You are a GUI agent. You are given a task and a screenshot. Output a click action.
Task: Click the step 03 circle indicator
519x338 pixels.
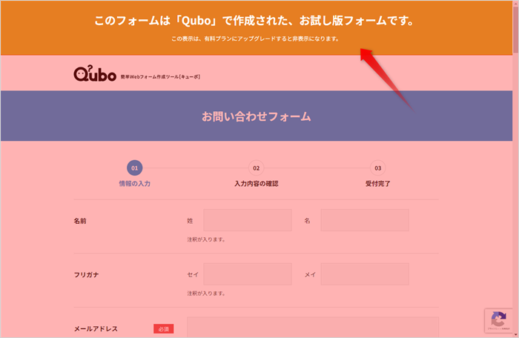click(377, 168)
